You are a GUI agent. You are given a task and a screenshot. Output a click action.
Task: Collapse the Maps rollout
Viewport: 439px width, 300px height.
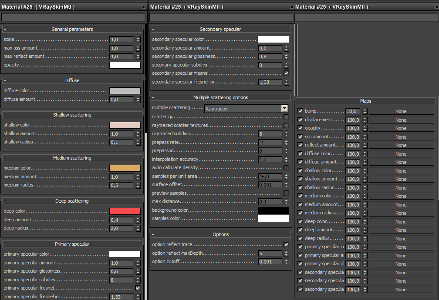coord(366,101)
